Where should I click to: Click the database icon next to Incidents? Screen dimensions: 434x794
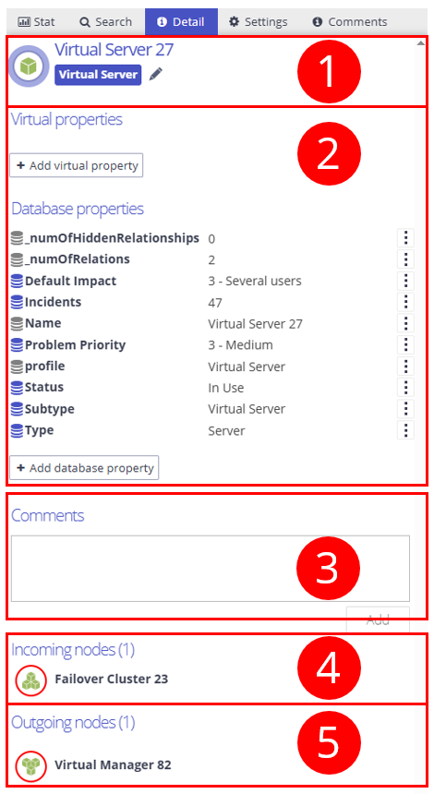17,302
